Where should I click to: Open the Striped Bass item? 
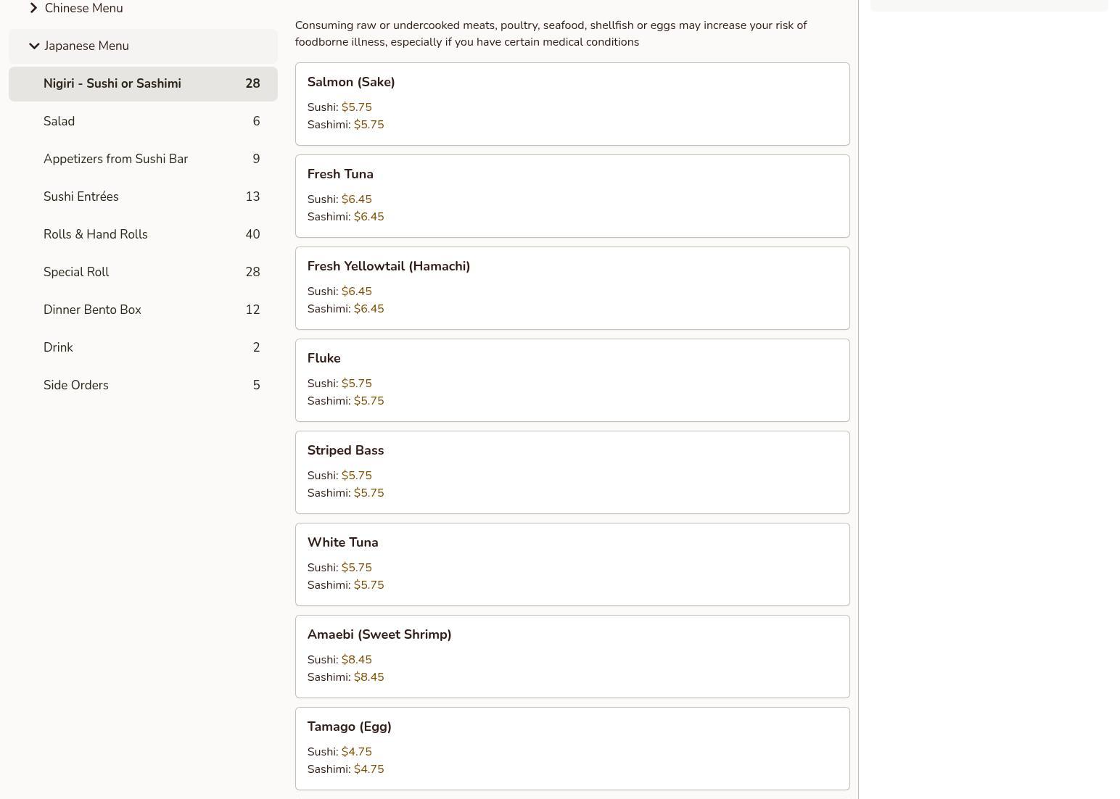(572, 472)
